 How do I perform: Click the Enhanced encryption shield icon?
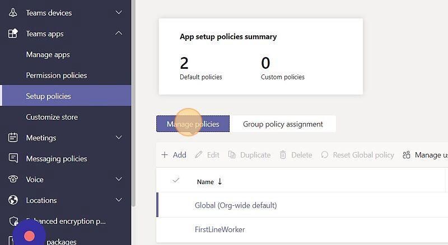(13, 221)
